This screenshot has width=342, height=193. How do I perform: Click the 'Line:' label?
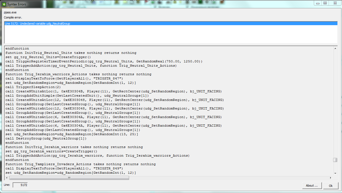pos(7,185)
